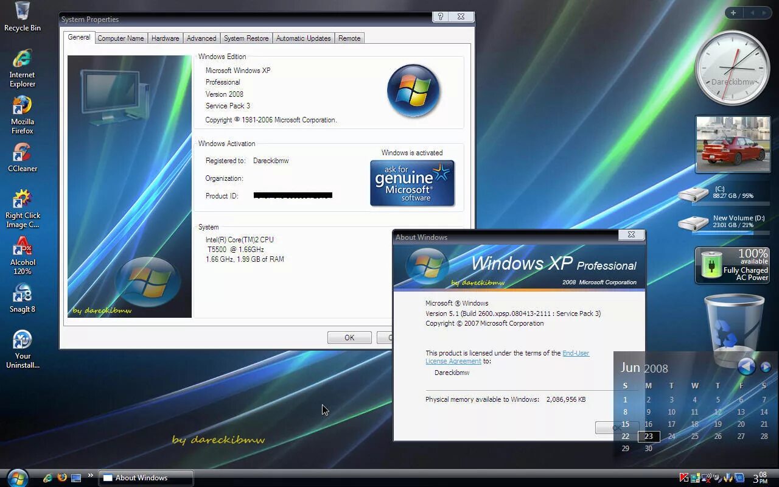Switch to the System Restore tab
Viewport: 779px width, 487px height.
pyautogui.click(x=246, y=38)
